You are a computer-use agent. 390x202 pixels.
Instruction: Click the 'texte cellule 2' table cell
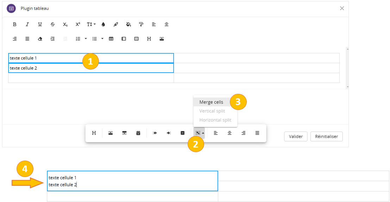[x=91, y=68]
